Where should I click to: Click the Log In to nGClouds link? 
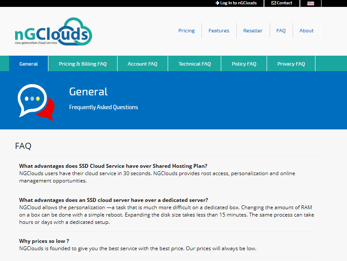click(236, 3)
